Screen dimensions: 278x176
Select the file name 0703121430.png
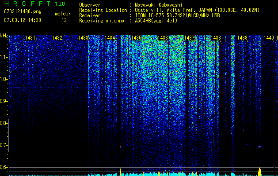[23, 11]
